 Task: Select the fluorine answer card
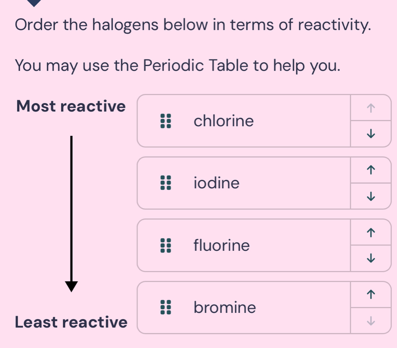244,245
